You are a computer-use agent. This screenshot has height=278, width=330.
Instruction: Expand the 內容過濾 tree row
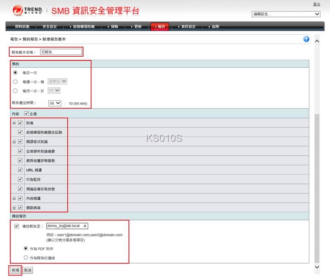tap(14, 198)
